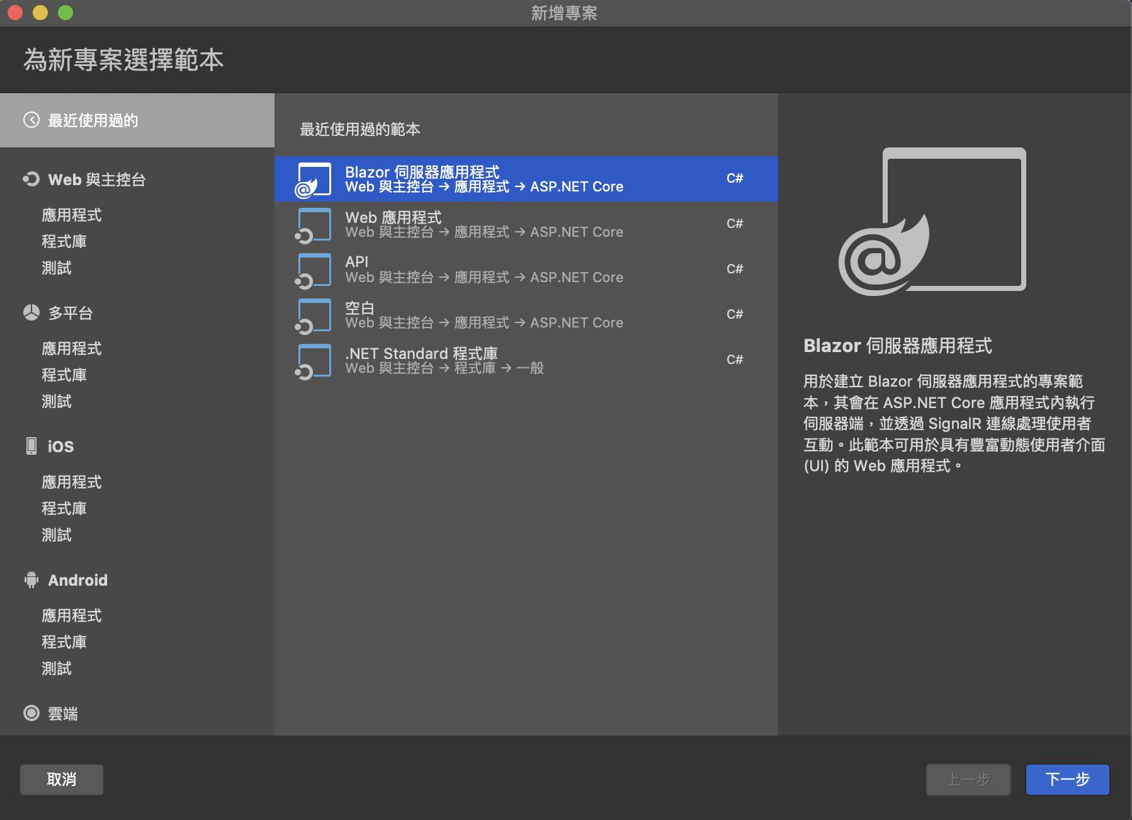Click the Web 應用程式 template icon
The width and height of the screenshot is (1132, 820).
pos(314,225)
